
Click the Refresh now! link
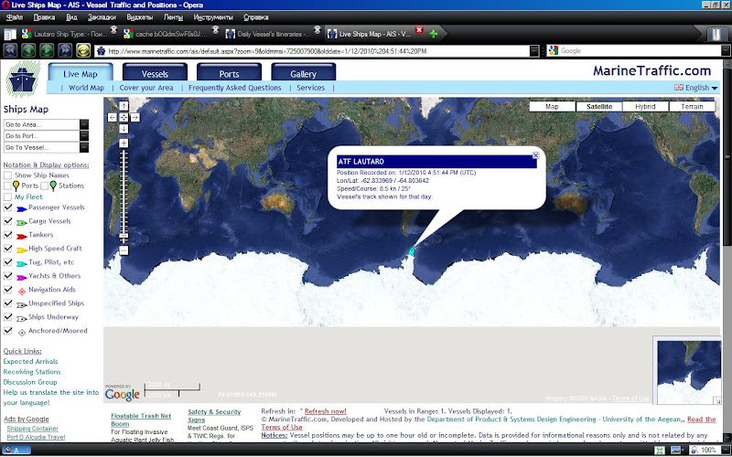click(326, 411)
